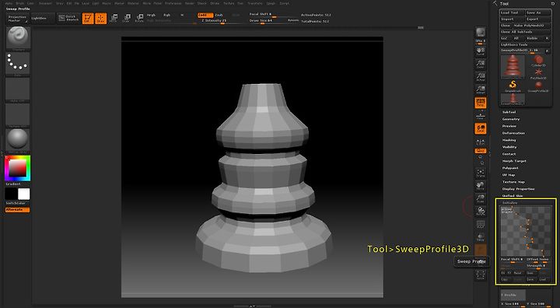Viewport: 560px width, 308px height.
Task: Select the large SweepProfile3D tool thumbnail
Action: [x=513, y=67]
